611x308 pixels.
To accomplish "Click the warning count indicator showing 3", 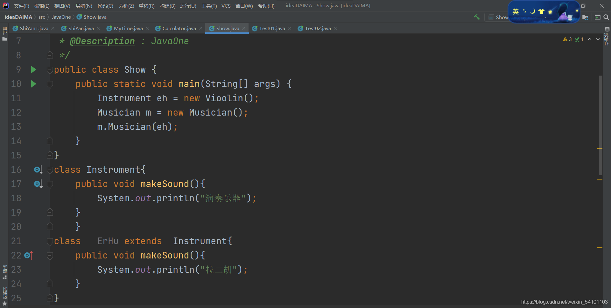I will pos(567,39).
